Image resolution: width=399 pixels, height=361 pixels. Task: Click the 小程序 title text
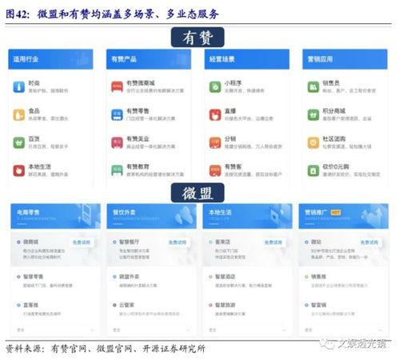coord(233,83)
